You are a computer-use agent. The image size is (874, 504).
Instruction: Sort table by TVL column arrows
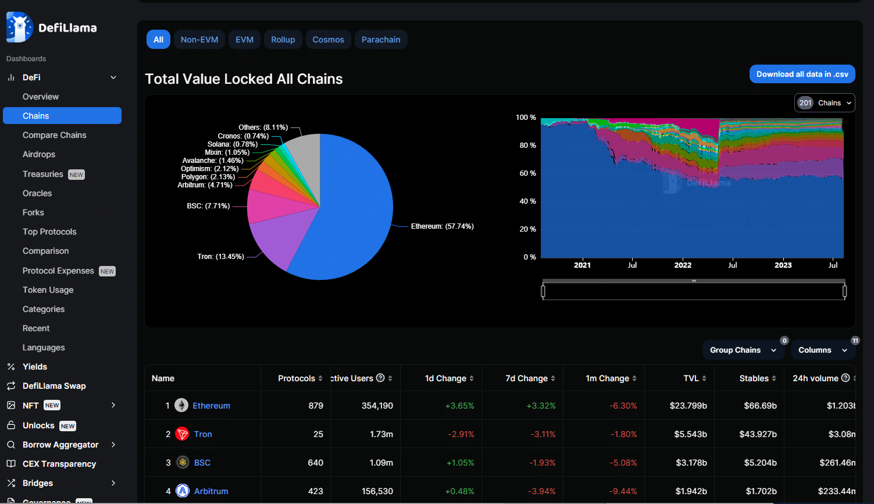(x=704, y=378)
